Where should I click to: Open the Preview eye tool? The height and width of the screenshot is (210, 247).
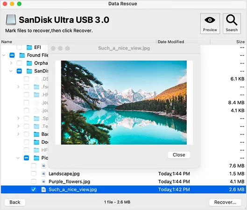pyautogui.click(x=210, y=23)
